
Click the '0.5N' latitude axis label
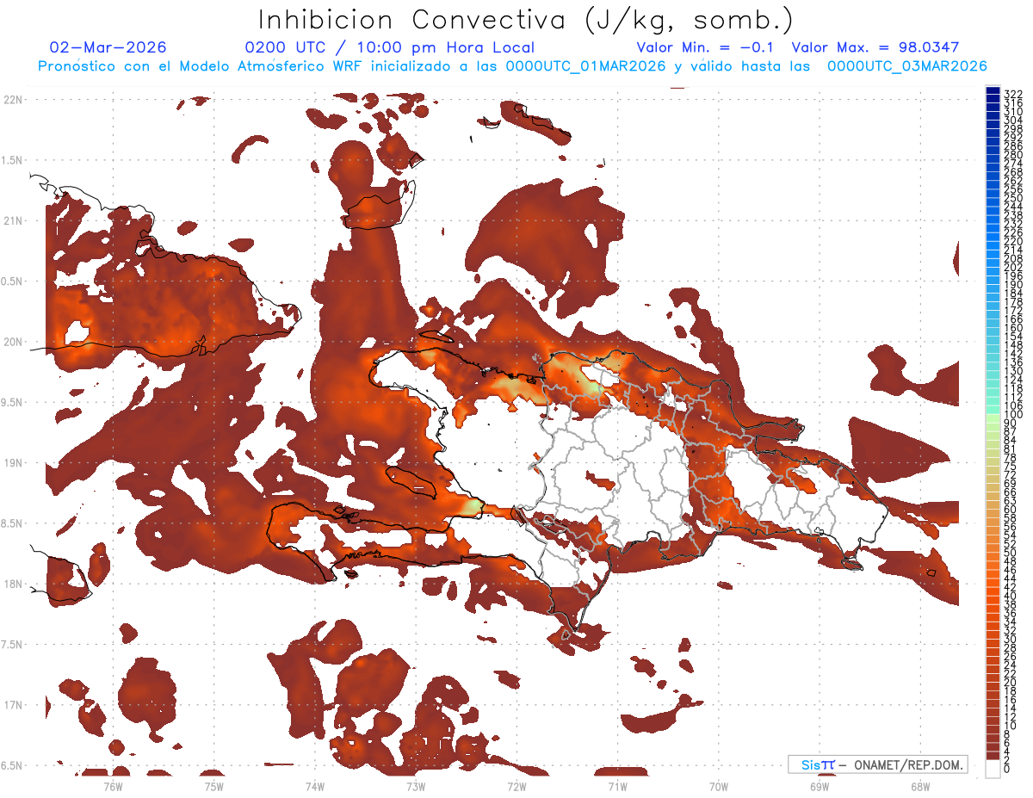12,281
